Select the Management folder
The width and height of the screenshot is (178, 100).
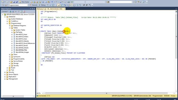[x=13, y=79]
